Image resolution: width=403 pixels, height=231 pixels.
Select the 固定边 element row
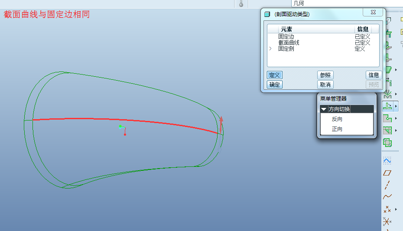pyautogui.click(x=323, y=36)
